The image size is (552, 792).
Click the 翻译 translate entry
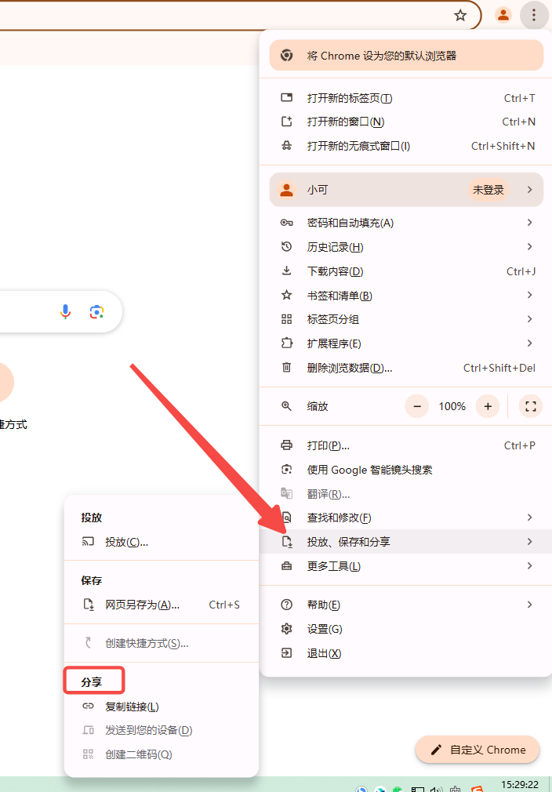pos(406,494)
